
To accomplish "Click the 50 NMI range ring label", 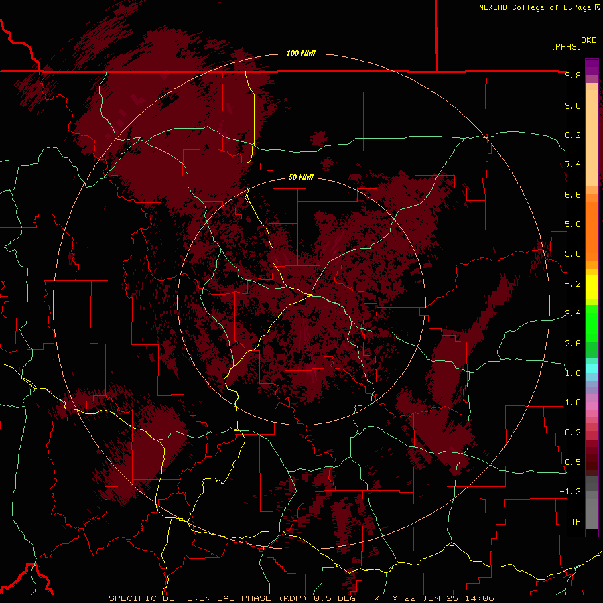I will click(301, 178).
